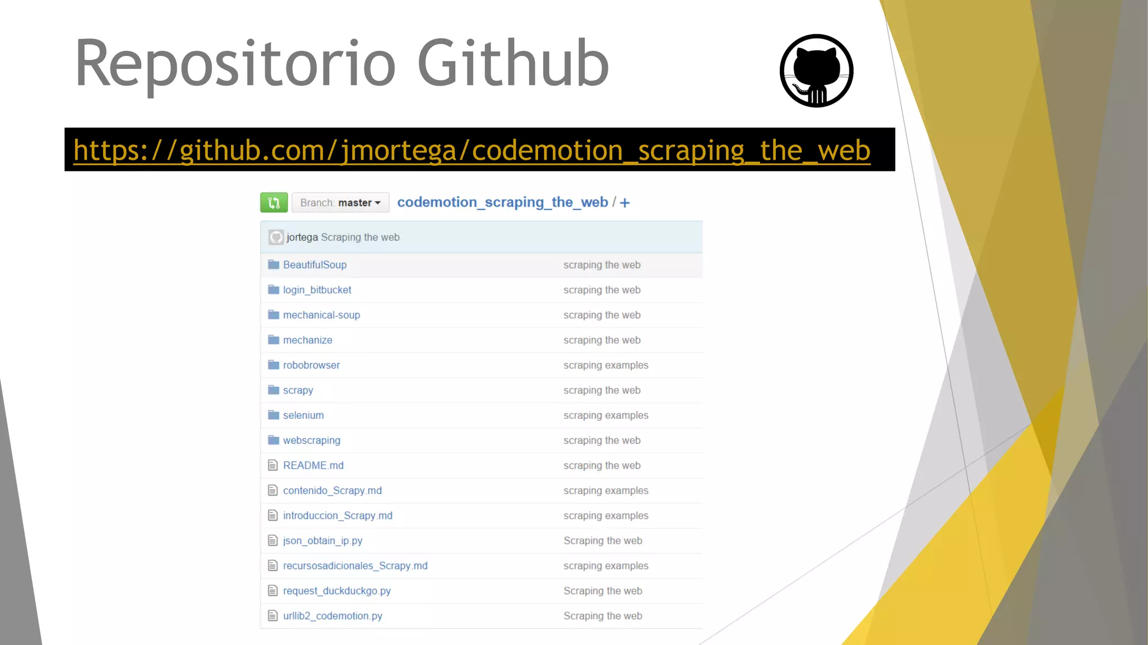The image size is (1148, 645).
Task: Open contenido_Scrapy.md file
Action: pos(332,490)
